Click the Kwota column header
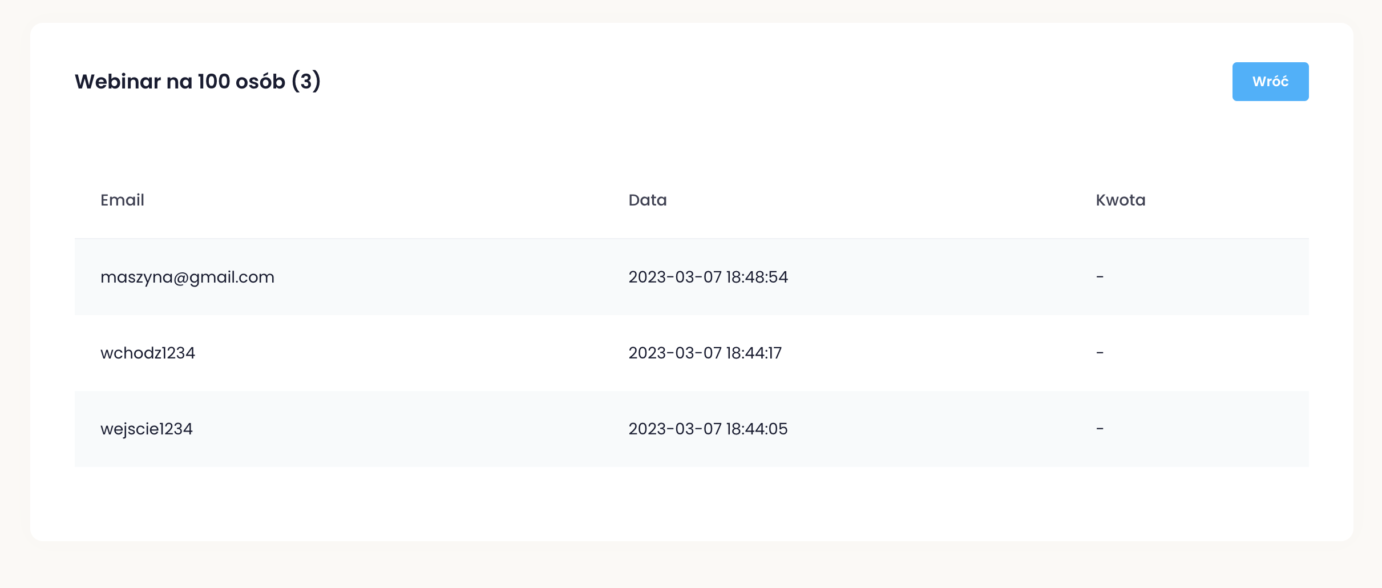 click(1120, 200)
